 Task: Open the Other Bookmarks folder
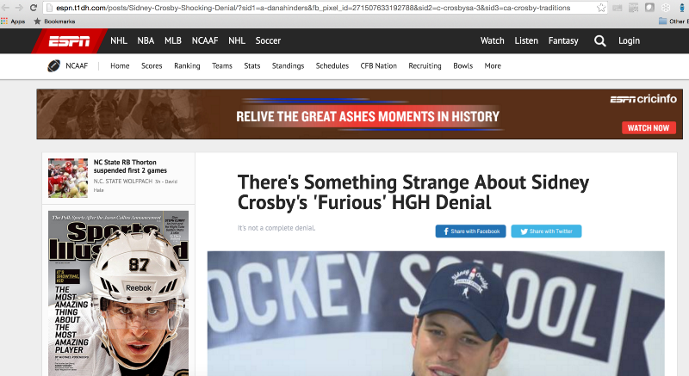pyautogui.click(x=673, y=21)
